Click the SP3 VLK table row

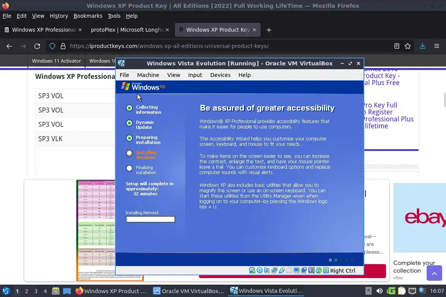point(75,139)
